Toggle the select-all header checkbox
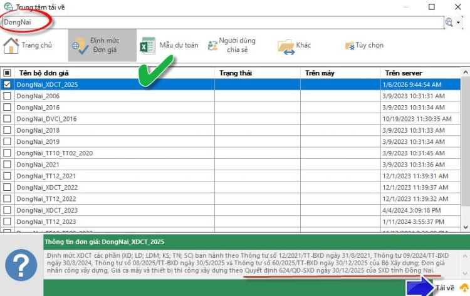The image size is (470, 296). coord(7,73)
